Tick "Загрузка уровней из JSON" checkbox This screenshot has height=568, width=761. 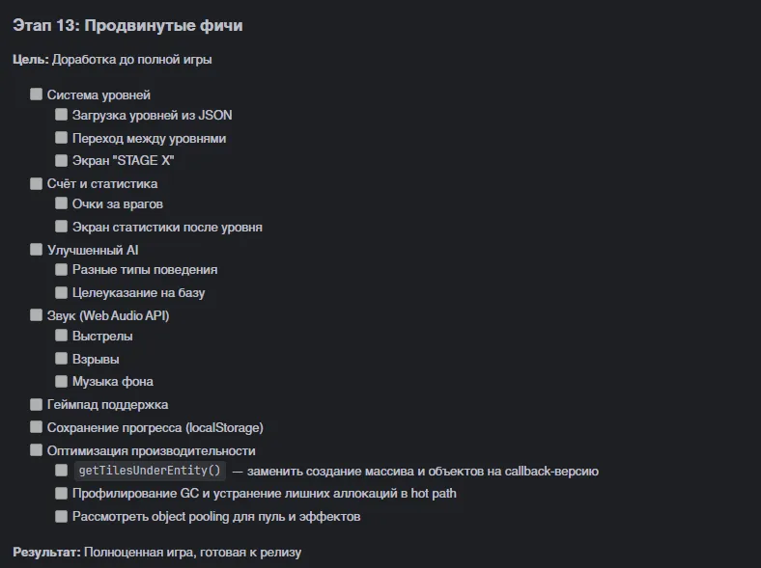pyautogui.click(x=62, y=115)
